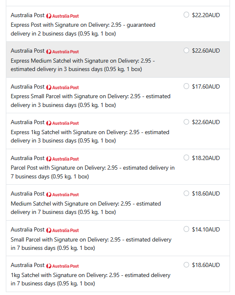Click Australia Post logo in Medium Satchel row
This screenshot has width=235, height=295.
coord(63,195)
